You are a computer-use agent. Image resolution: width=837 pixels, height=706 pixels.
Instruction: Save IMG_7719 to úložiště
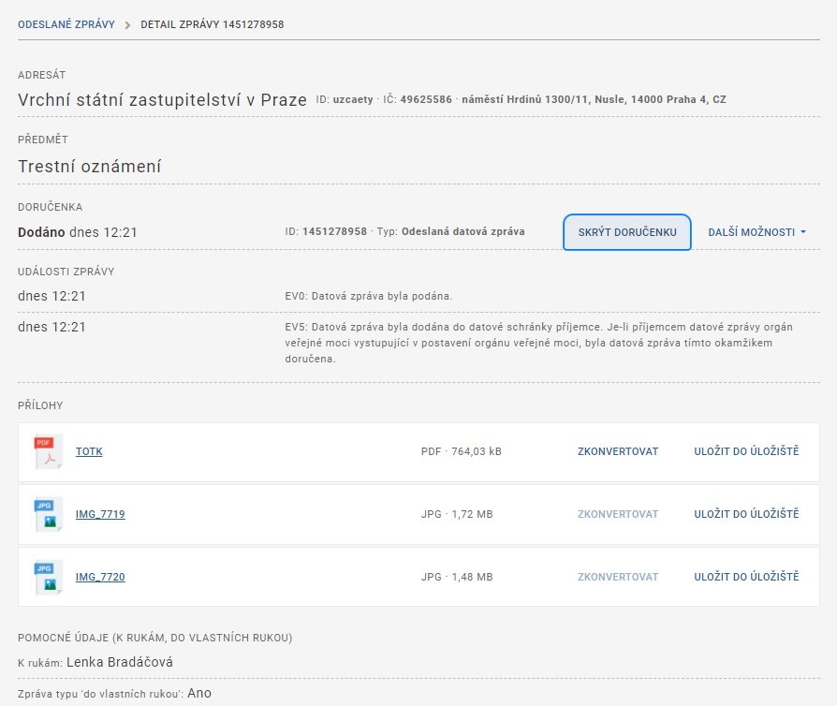coord(746,514)
